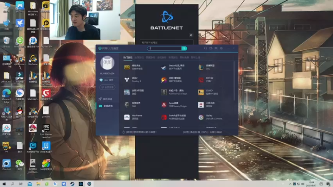Image resolution: width=333 pixels, height=187 pixels.
Task: Open the shooter players survey link at bottom
Action: (139, 132)
